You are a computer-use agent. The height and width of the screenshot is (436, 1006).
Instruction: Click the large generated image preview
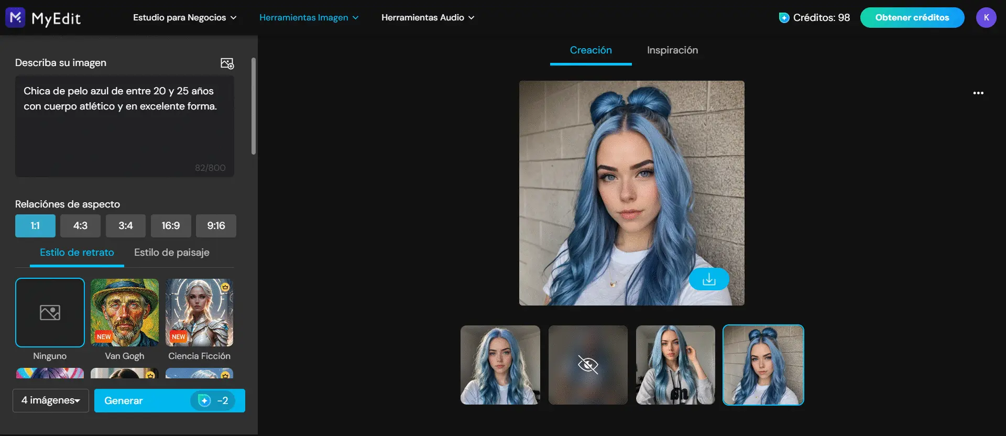point(631,193)
